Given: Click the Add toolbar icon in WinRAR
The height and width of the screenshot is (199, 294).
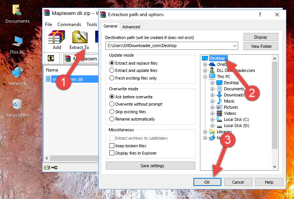Looking at the screenshot, I should [x=57, y=40].
